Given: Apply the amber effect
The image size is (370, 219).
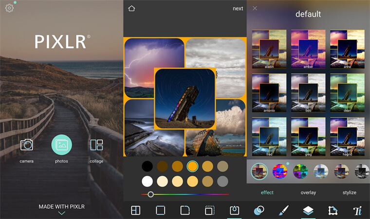Looking at the screenshot, I should [308, 49].
